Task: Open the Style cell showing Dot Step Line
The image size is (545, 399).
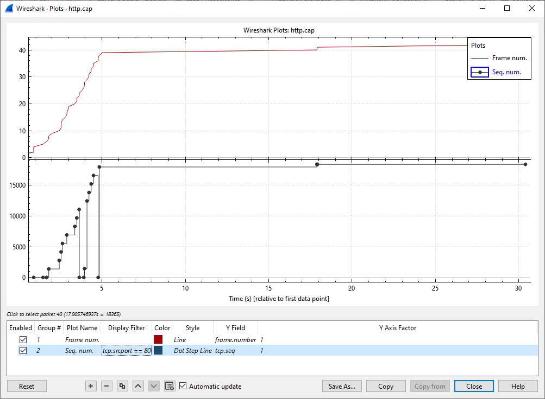Action: tap(192, 351)
